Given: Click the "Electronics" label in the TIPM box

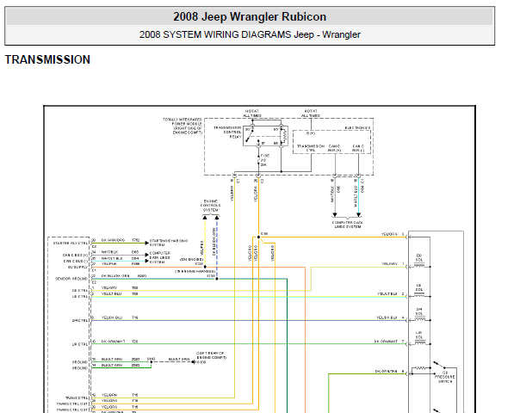Looking at the screenshot, I should pos(357,128).
